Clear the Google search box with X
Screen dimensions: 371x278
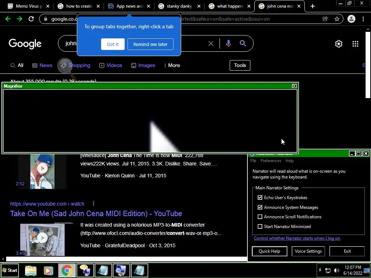coord(210,43)
